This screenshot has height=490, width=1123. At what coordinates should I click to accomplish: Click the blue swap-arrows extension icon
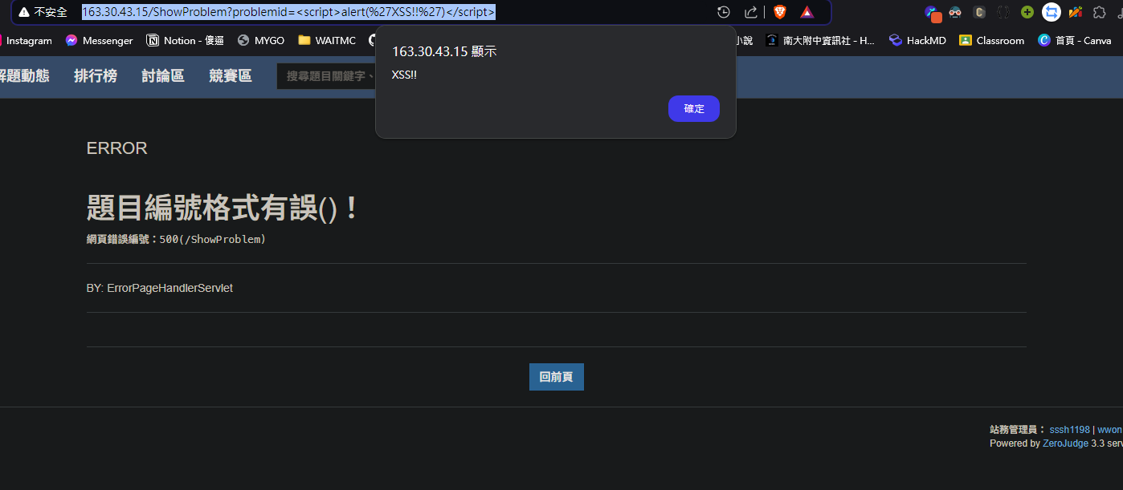(x=1052, y=12)
